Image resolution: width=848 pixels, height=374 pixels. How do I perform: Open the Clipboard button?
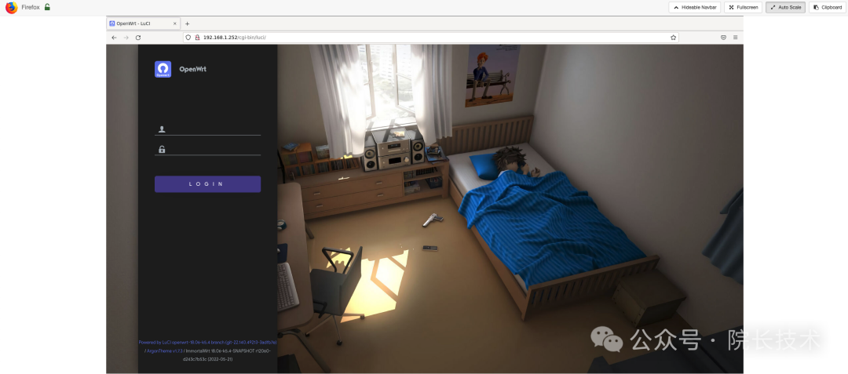(827, 8)
